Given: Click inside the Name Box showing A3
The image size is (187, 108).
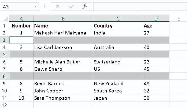Looking at the screenshot, I should [18, 7].
